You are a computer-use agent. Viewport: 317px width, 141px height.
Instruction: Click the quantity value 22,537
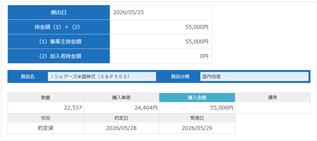pyautogui.click(x=73, y=108)
